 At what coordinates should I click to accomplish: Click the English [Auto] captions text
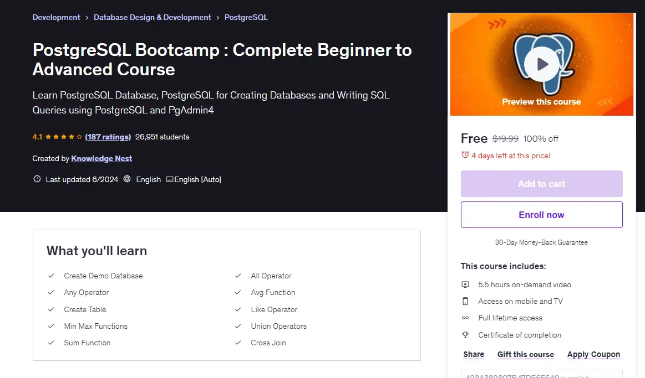coord(198,179)
